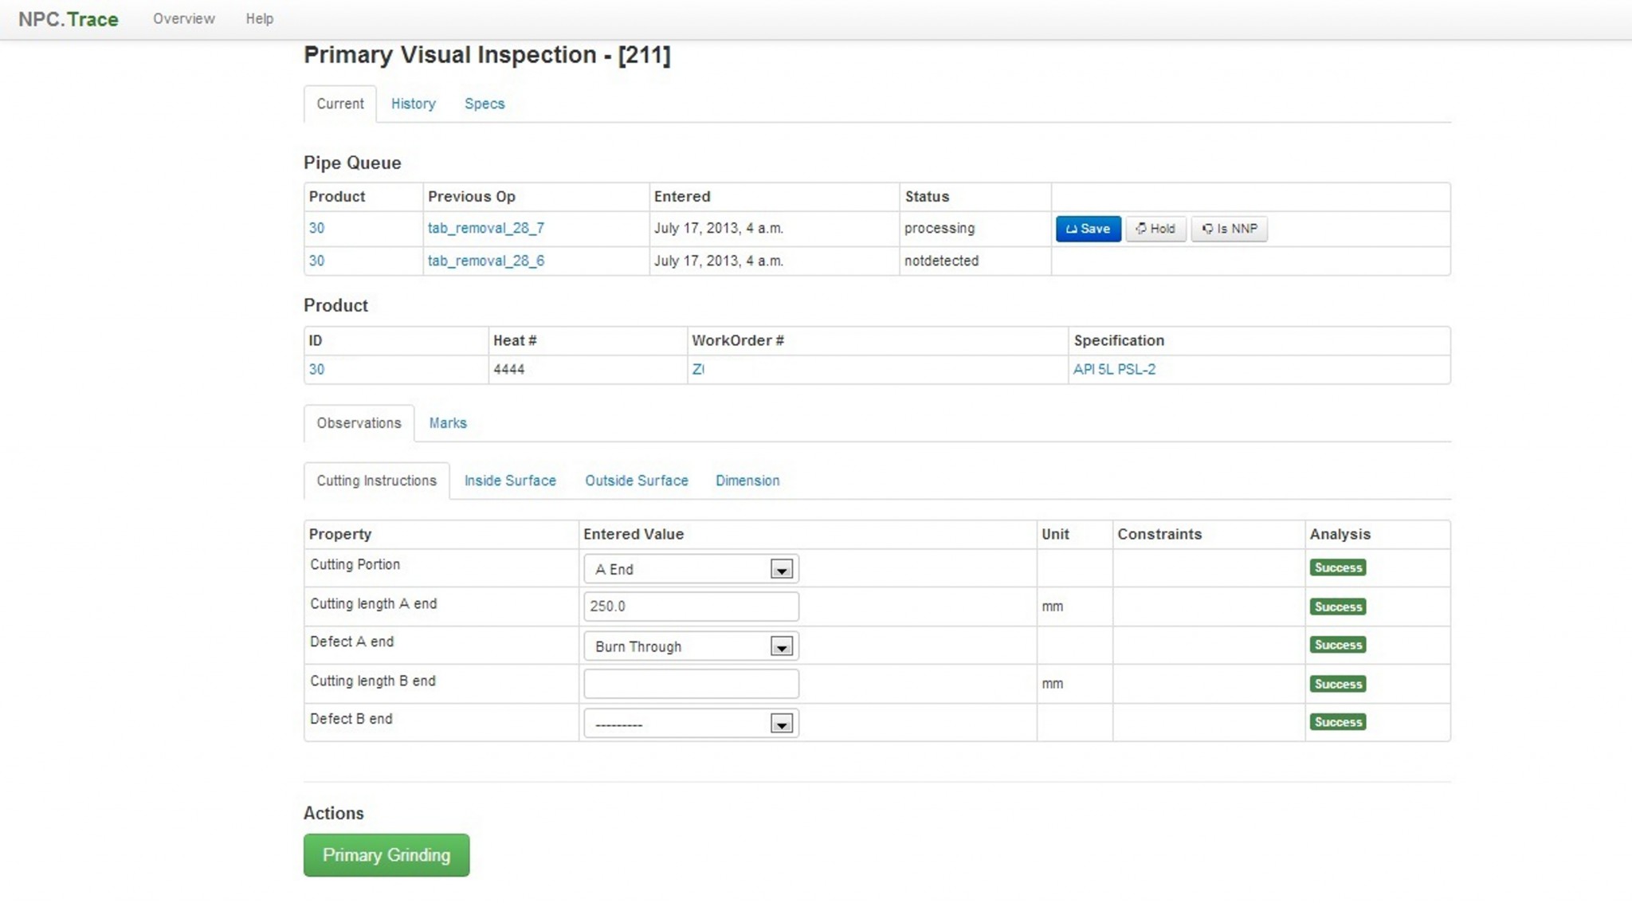The height and width of the screenshot is (903, 1632).
Task: Select the Inside Surface tab
Action: tap(510, 481)
